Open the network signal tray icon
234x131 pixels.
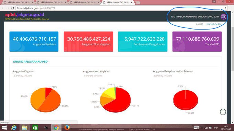[x=206, y=128]
